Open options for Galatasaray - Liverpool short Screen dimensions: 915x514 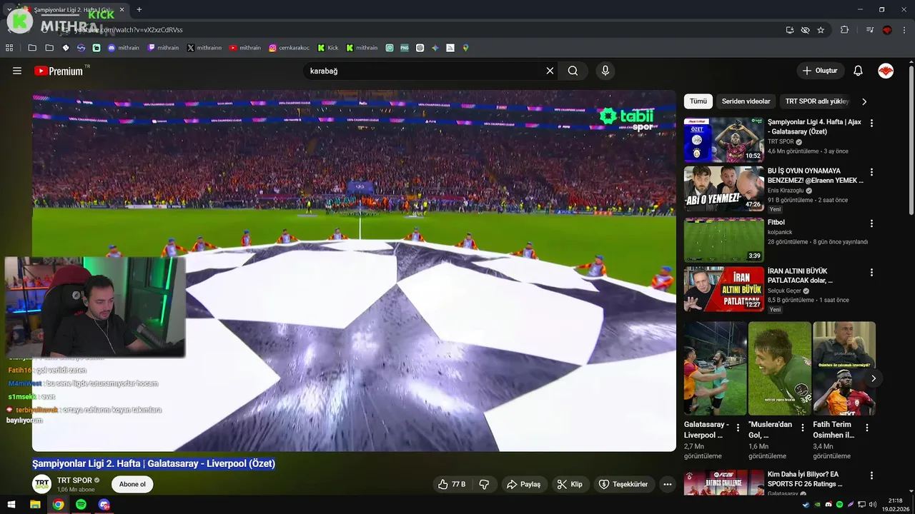738,428
